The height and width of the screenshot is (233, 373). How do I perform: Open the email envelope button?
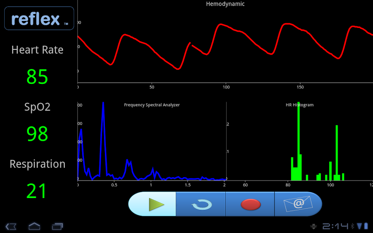(298, 204)
